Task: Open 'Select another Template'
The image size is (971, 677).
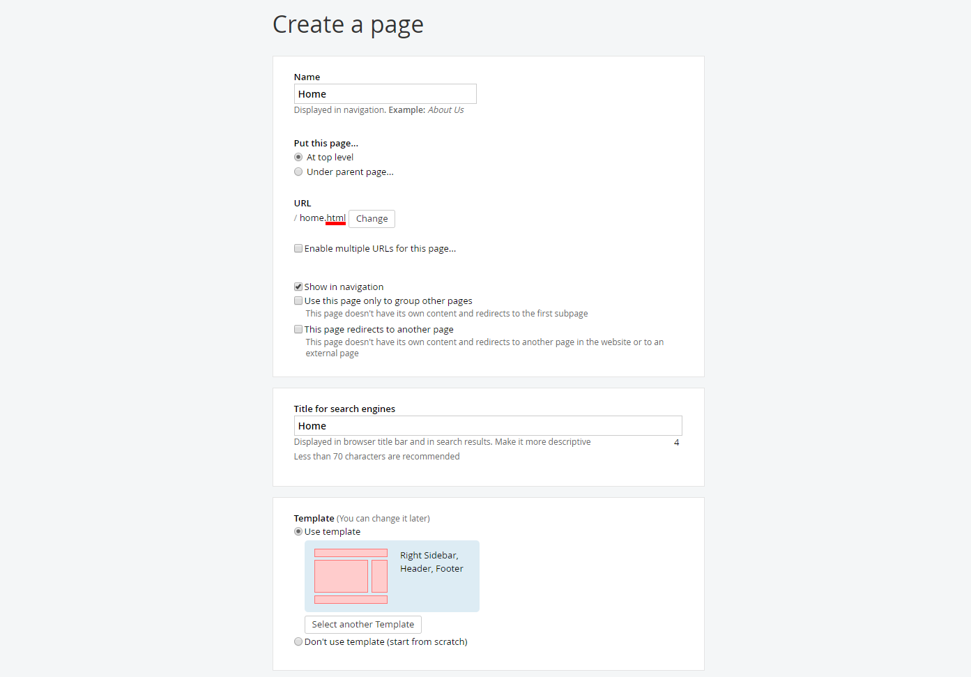Action: (362, 624)
